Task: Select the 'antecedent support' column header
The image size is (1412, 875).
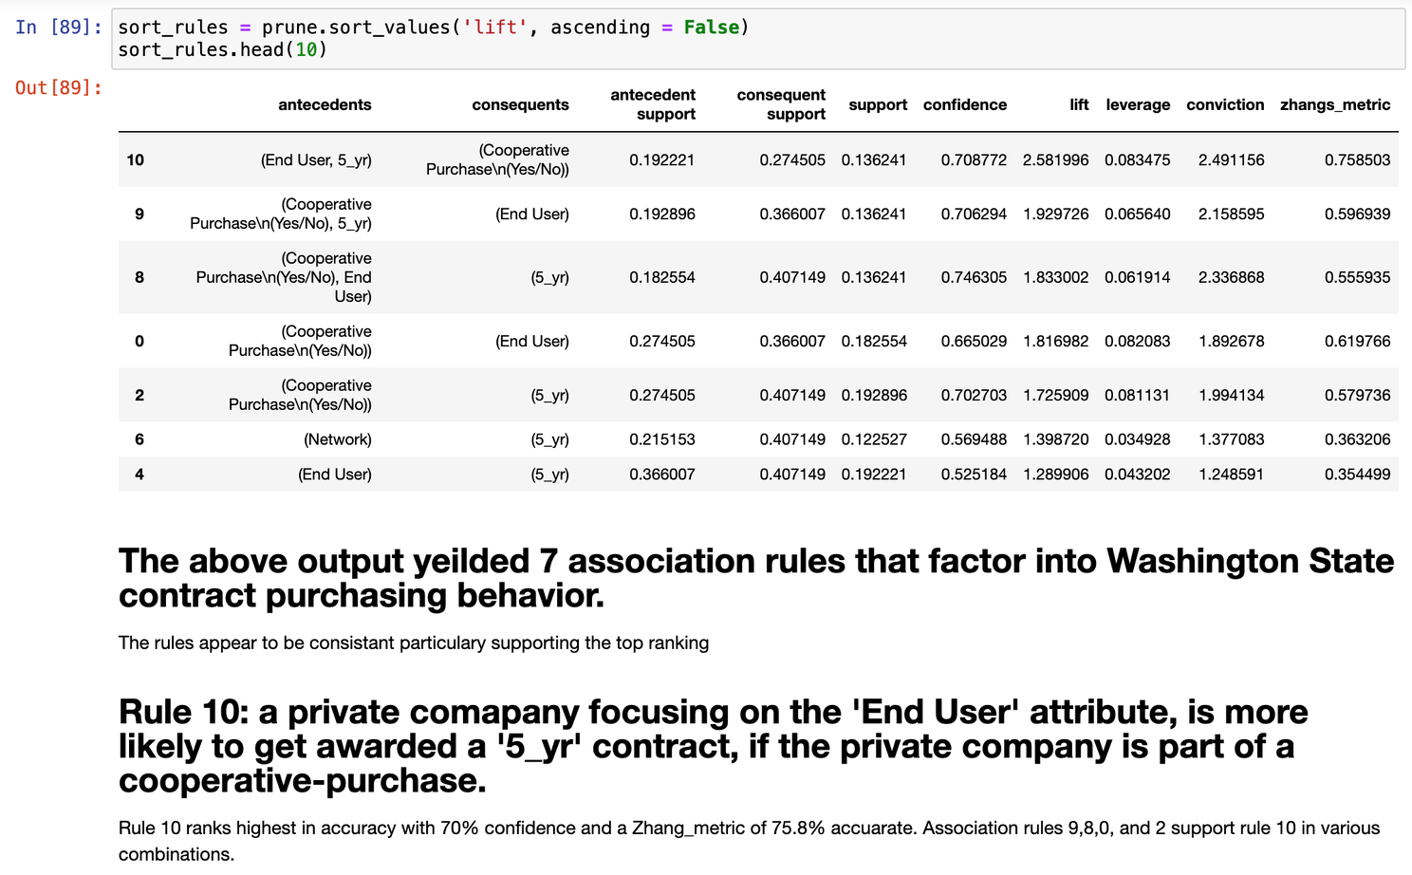Action: pos(653,104)
